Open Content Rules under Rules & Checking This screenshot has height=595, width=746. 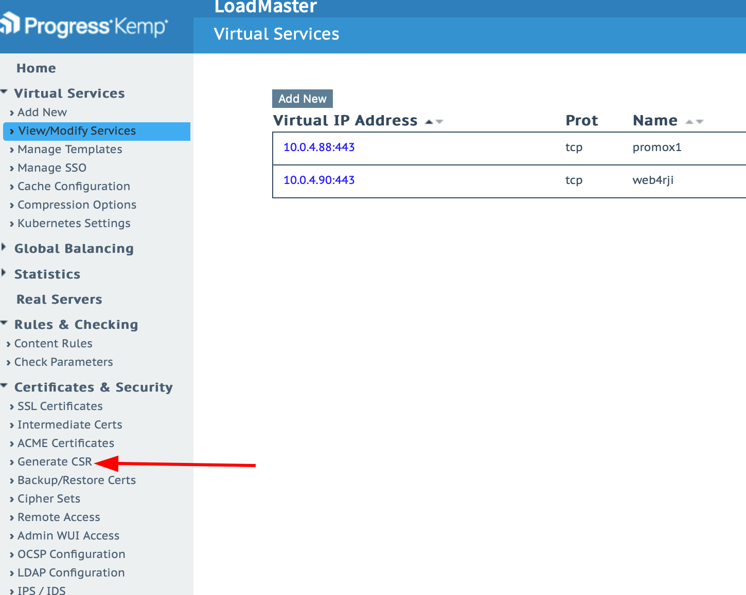point(53,344)
